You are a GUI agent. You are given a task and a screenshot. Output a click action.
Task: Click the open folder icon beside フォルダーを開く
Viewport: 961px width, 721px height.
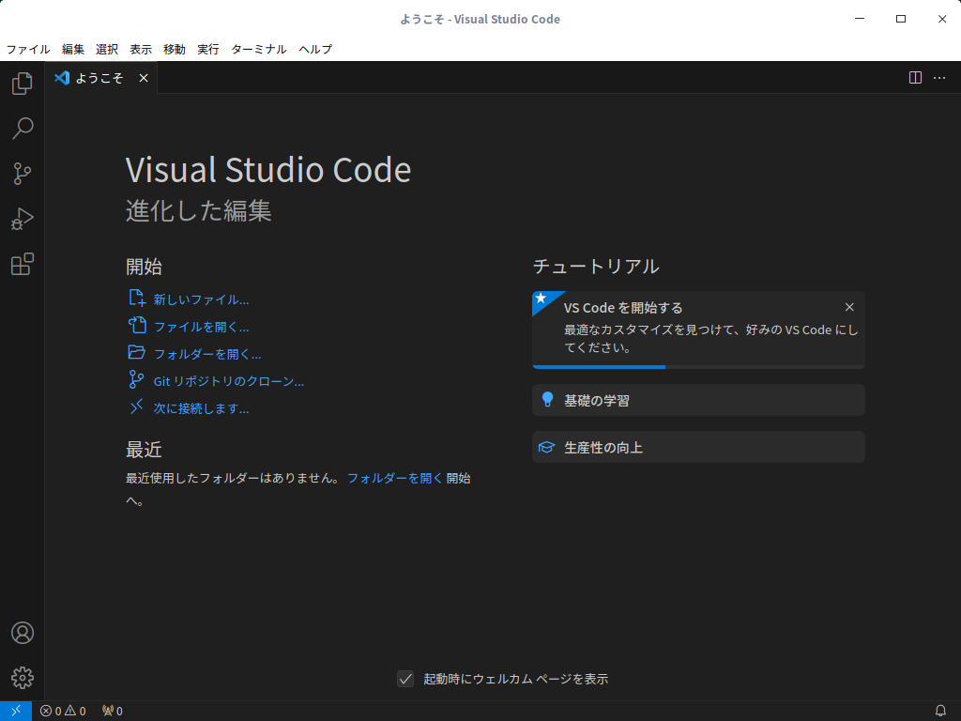click(137, 352)
